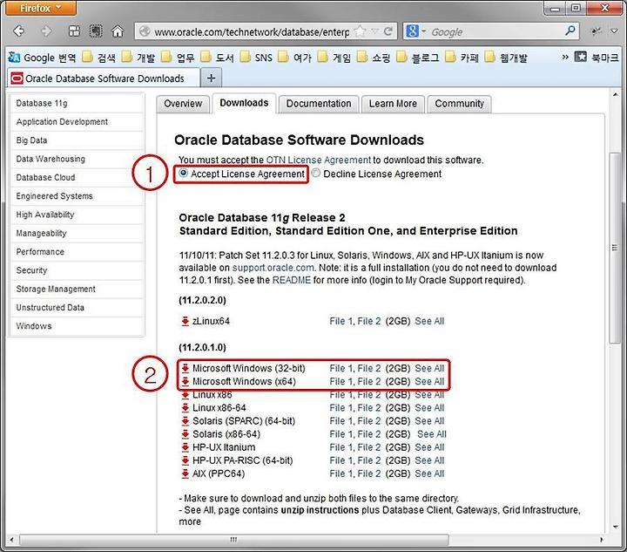Click the Google search input field
The image size is (627, 552).
495,31
